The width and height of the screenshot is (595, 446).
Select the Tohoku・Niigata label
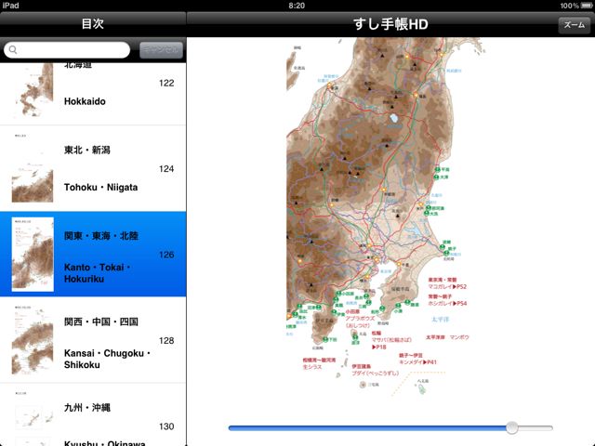point(101,188)
